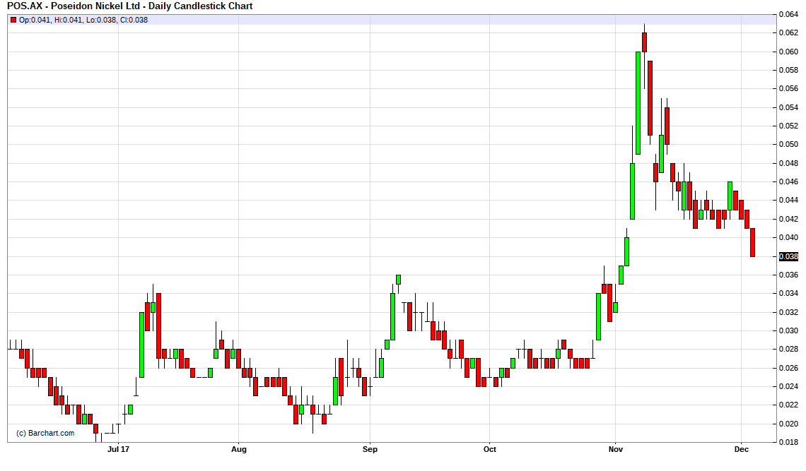806x471 pixels.
Task: Click the red candle at the November peak
Action: pos(644,42)
